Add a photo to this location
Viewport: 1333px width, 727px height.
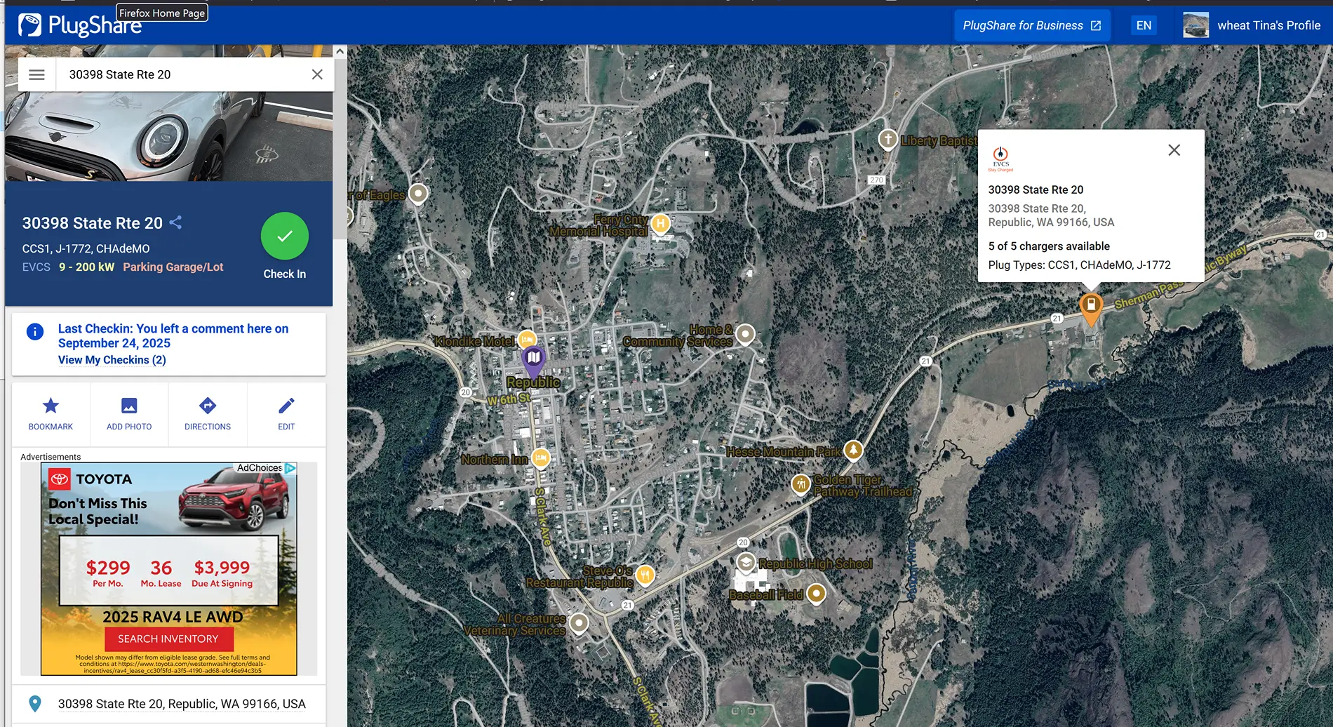[129, 414]
